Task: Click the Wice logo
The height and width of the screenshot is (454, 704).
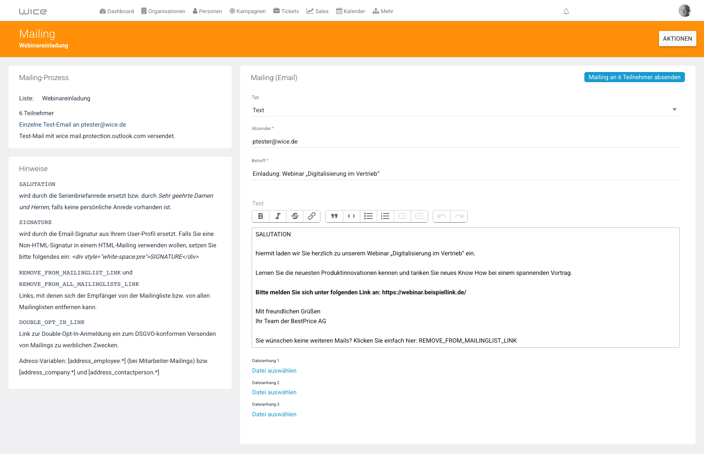Action: point(33,11)
